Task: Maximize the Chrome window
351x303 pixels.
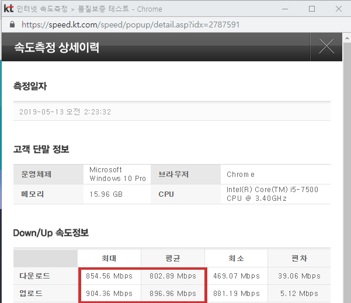Action: (x=312, y=9)
